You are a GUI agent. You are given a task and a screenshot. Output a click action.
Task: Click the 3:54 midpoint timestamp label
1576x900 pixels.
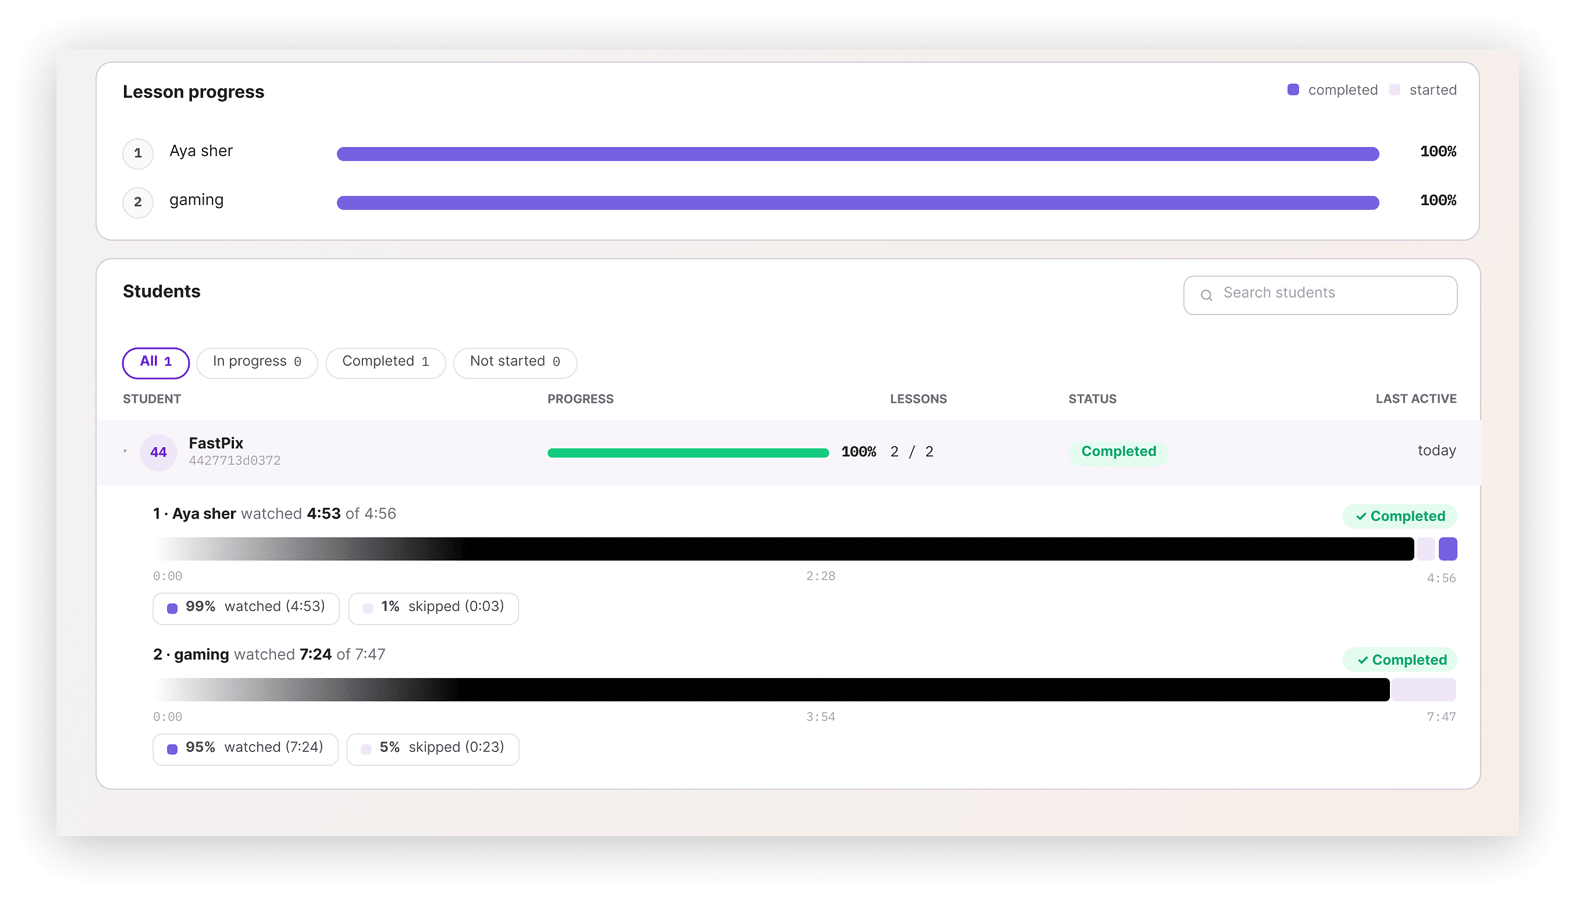(x=820, y=717)
